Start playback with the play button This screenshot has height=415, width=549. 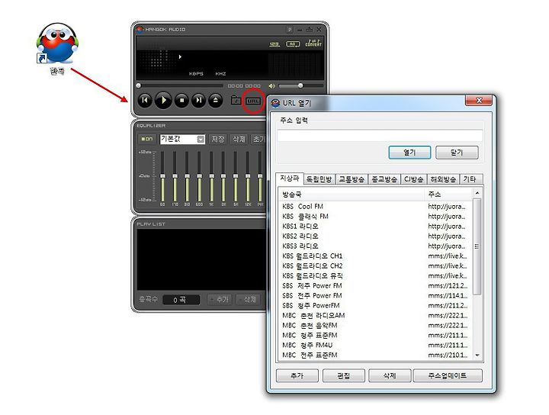163,101
